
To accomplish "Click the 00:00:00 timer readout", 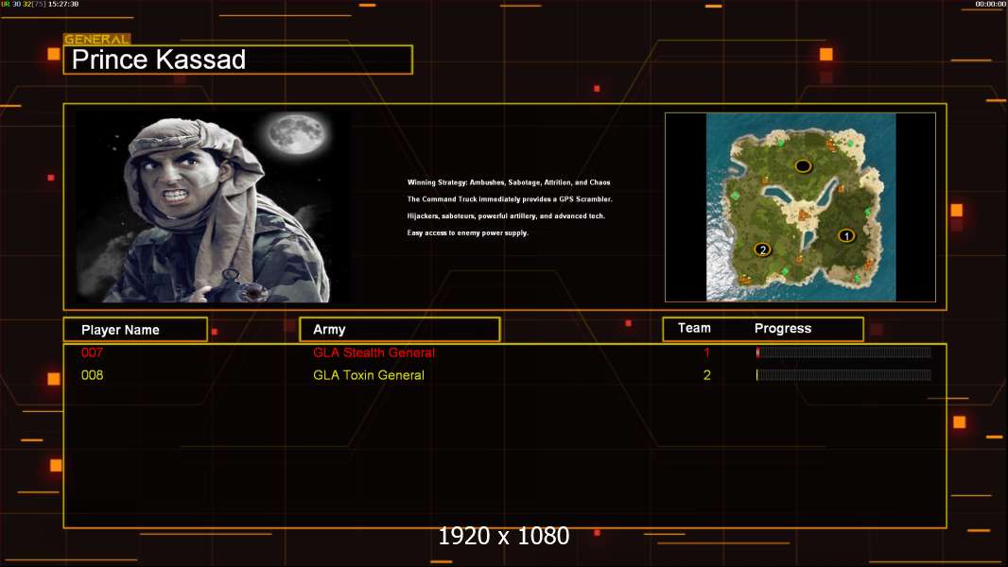I will (991, 4).
